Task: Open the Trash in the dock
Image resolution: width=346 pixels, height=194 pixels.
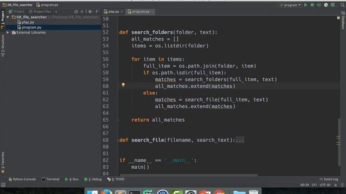Action: [x=254, y=192]
